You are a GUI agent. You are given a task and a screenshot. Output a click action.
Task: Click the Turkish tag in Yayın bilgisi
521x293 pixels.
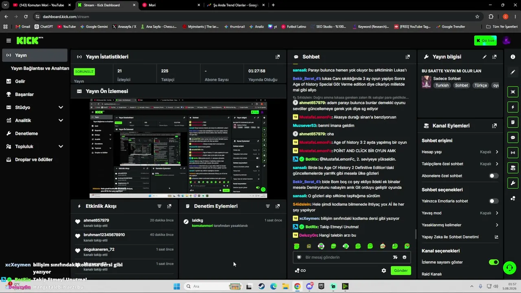442,85
